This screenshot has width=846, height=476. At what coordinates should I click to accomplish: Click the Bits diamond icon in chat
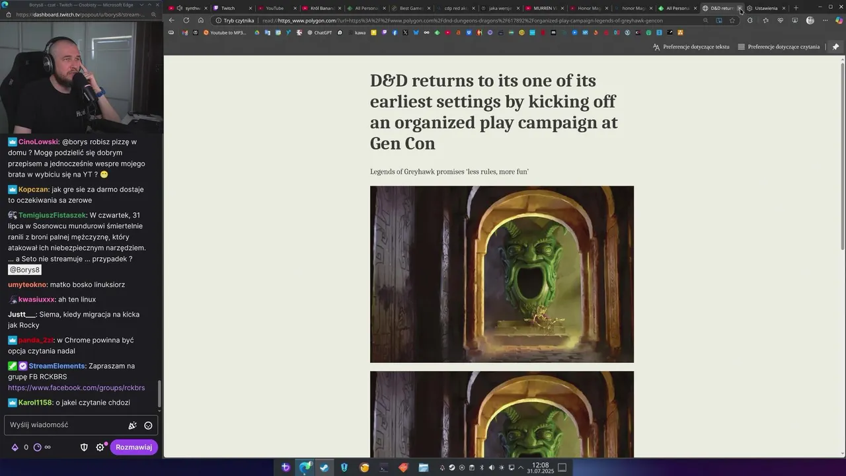15,448
